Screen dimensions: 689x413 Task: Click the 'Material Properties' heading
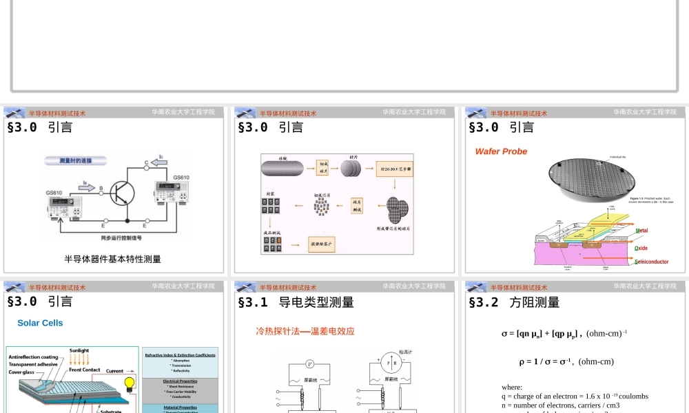coord(180,407)
